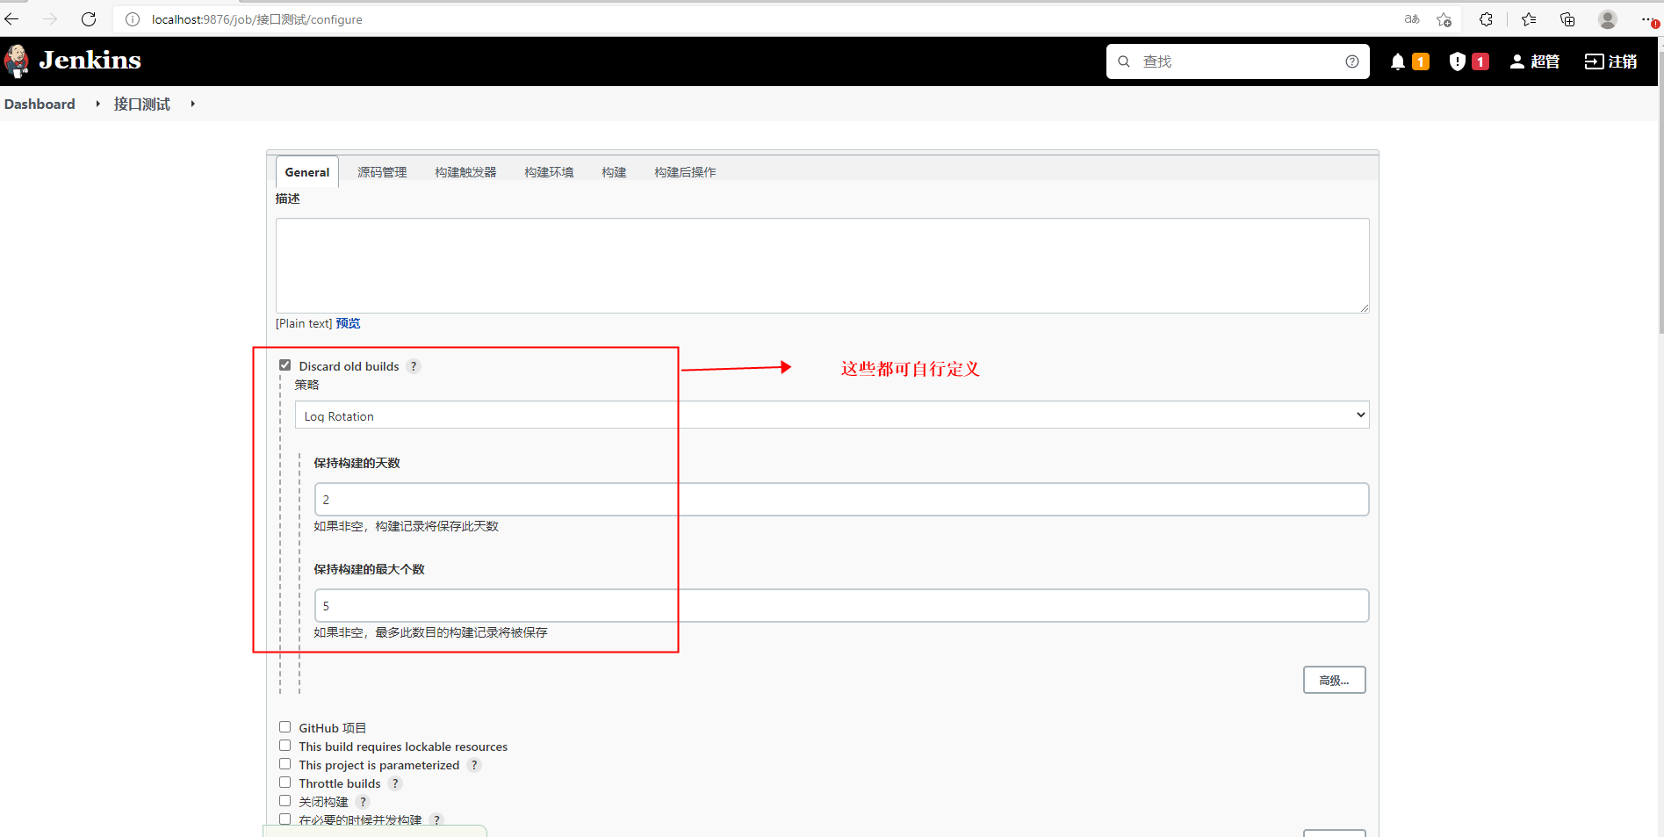This screenshot has height=837, width=1664.
Task: Click the browser address bar URL
Action: 256,19
